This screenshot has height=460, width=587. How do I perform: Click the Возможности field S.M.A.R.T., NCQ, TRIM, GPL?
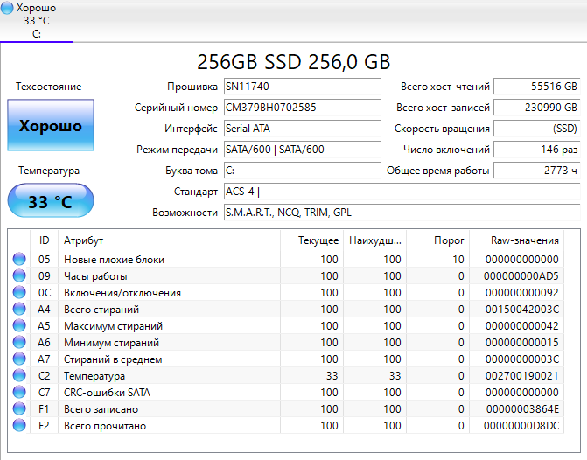[x=402, y=213]
